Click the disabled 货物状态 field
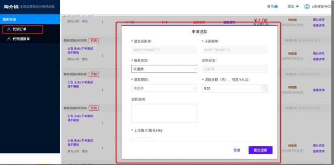 point(235,69)
